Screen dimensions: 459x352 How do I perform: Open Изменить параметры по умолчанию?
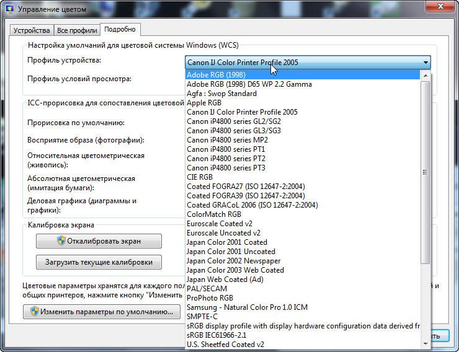click(102, 312)
